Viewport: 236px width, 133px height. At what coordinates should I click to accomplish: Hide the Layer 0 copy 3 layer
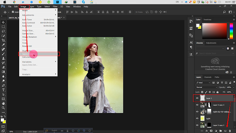point(197,105)
